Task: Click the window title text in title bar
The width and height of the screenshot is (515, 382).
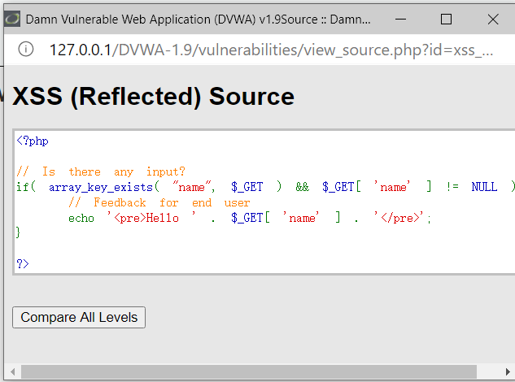Action: pos(198,20)
